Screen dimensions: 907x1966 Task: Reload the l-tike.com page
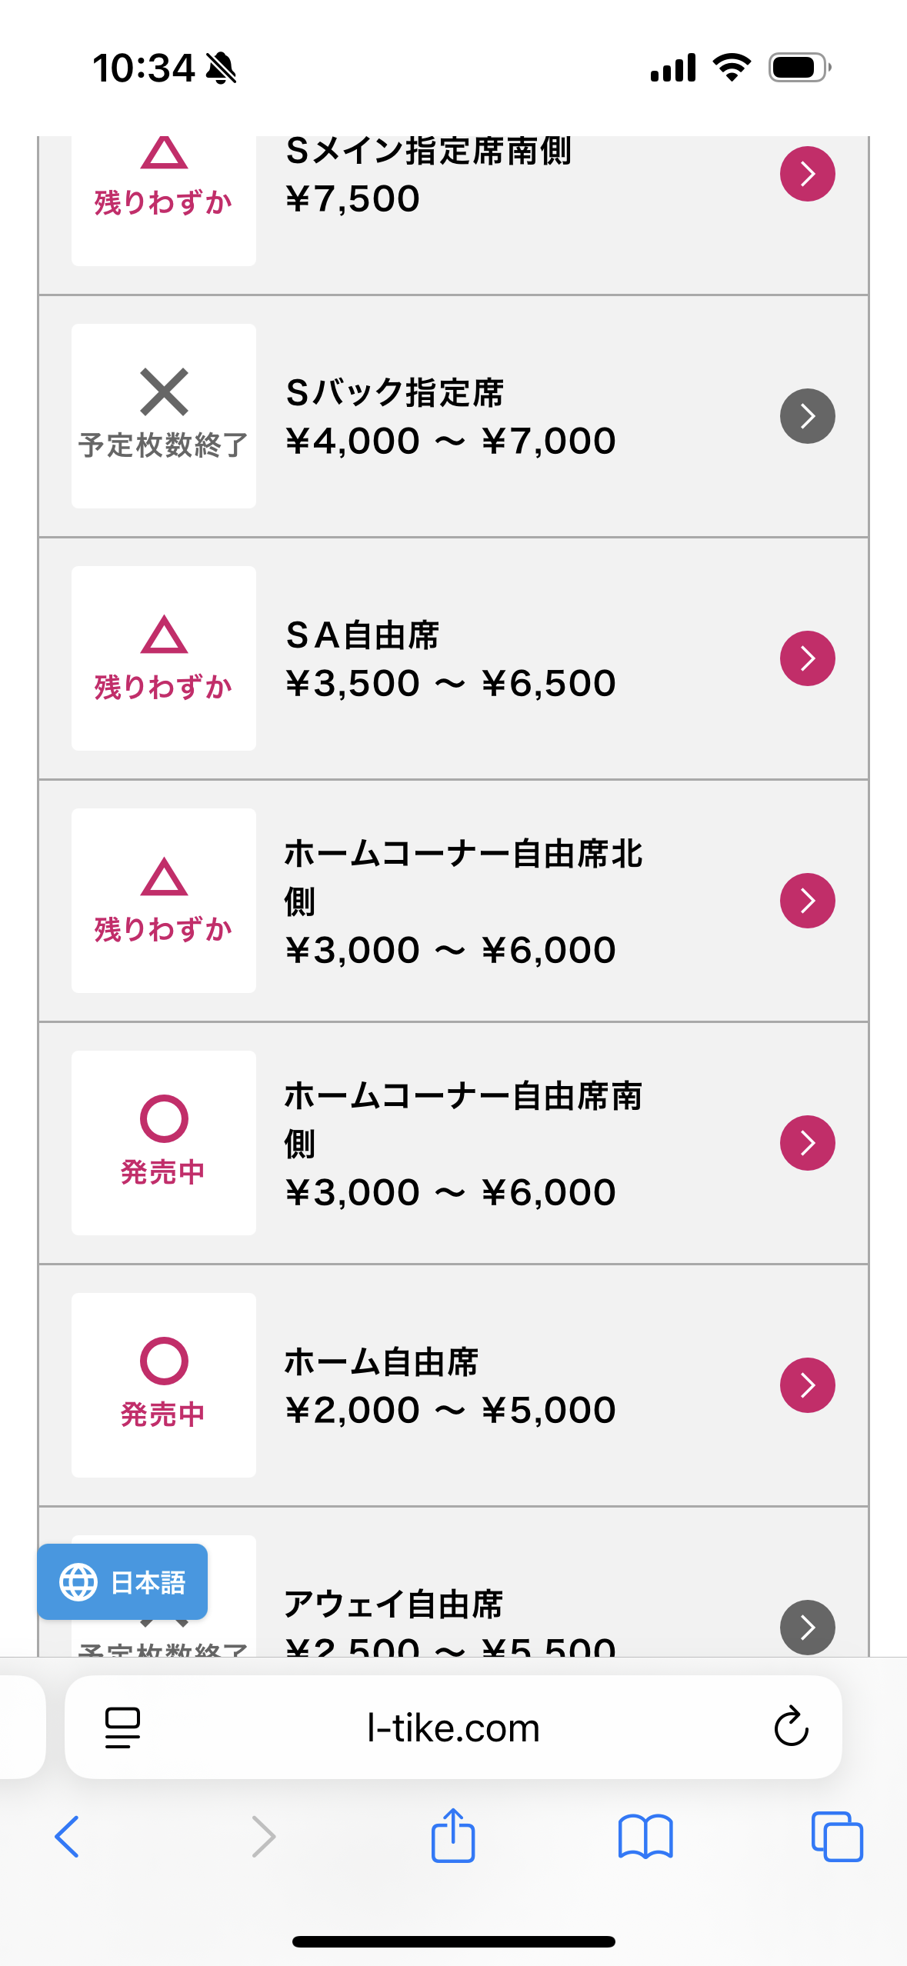pos(791,1728)
